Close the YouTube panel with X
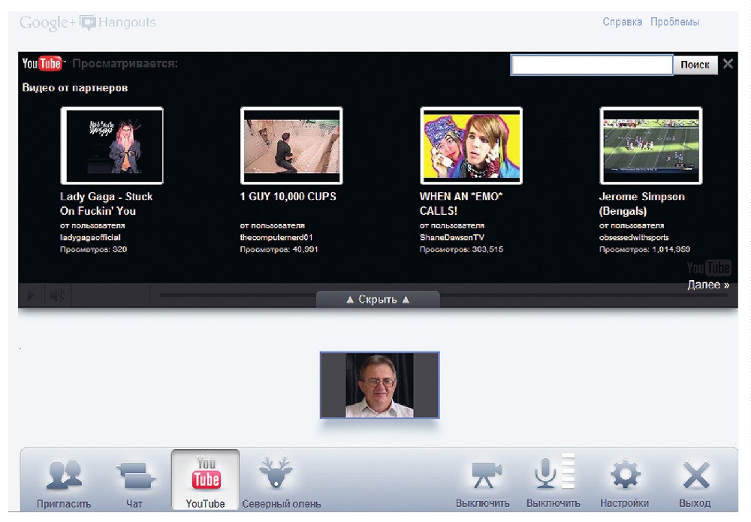 (727, 64)
